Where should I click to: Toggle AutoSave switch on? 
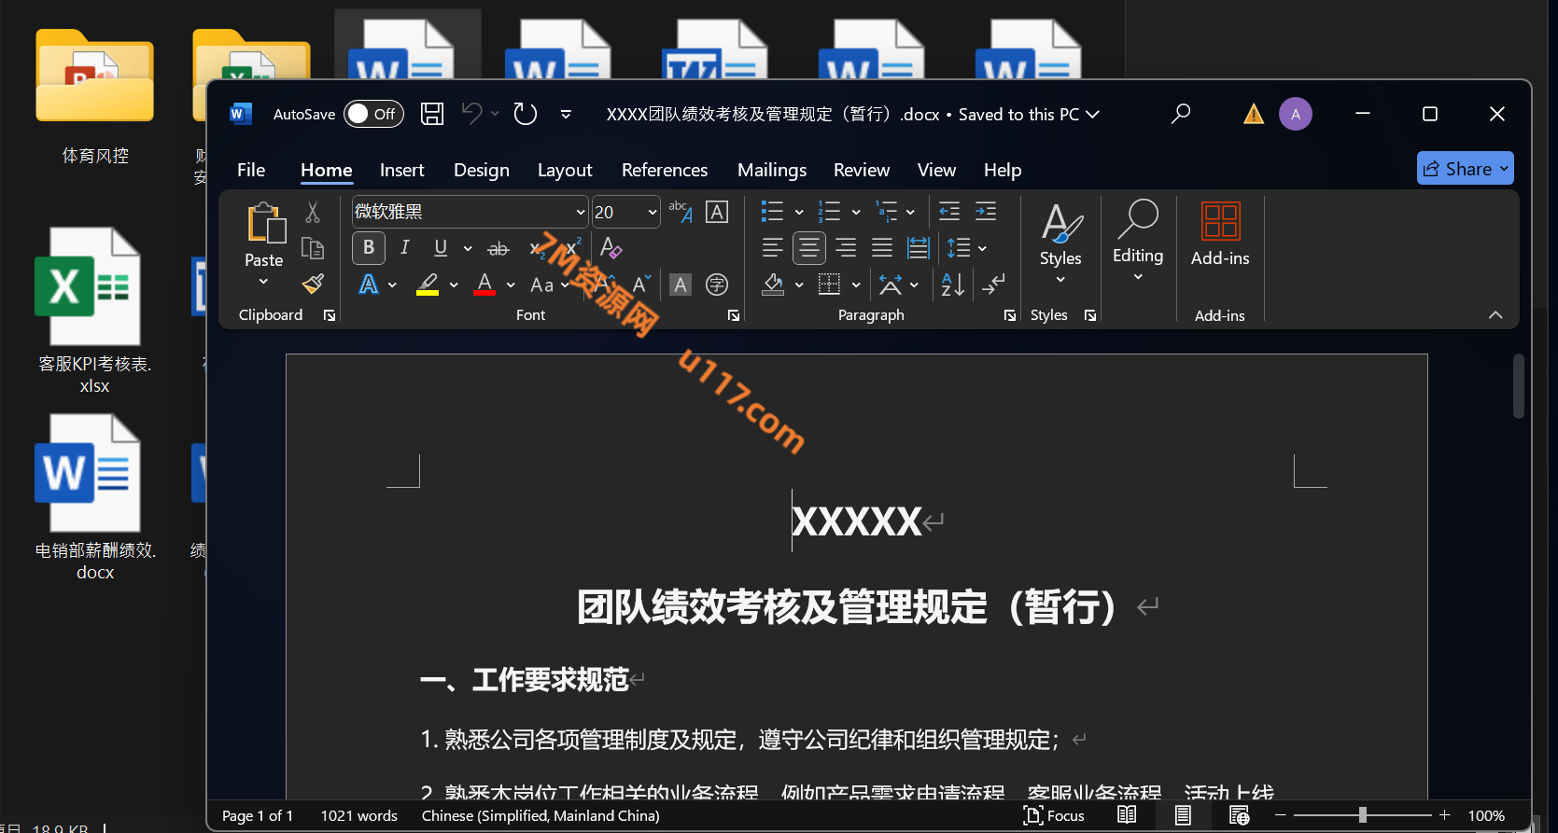(373, 114)
